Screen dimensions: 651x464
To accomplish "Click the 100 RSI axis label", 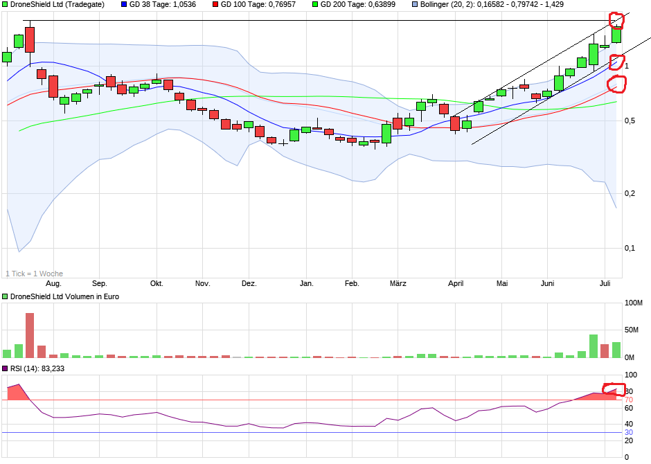I will coord(631,375).
